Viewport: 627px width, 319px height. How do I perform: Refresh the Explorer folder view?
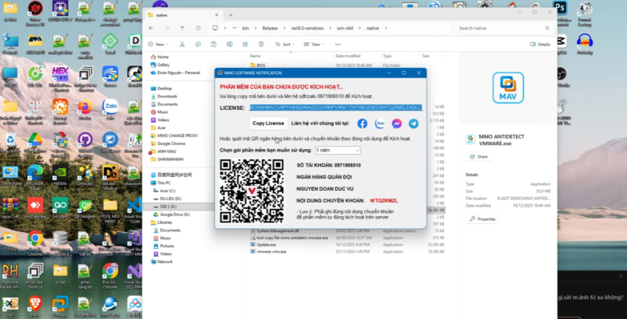[x=198, y=28]
